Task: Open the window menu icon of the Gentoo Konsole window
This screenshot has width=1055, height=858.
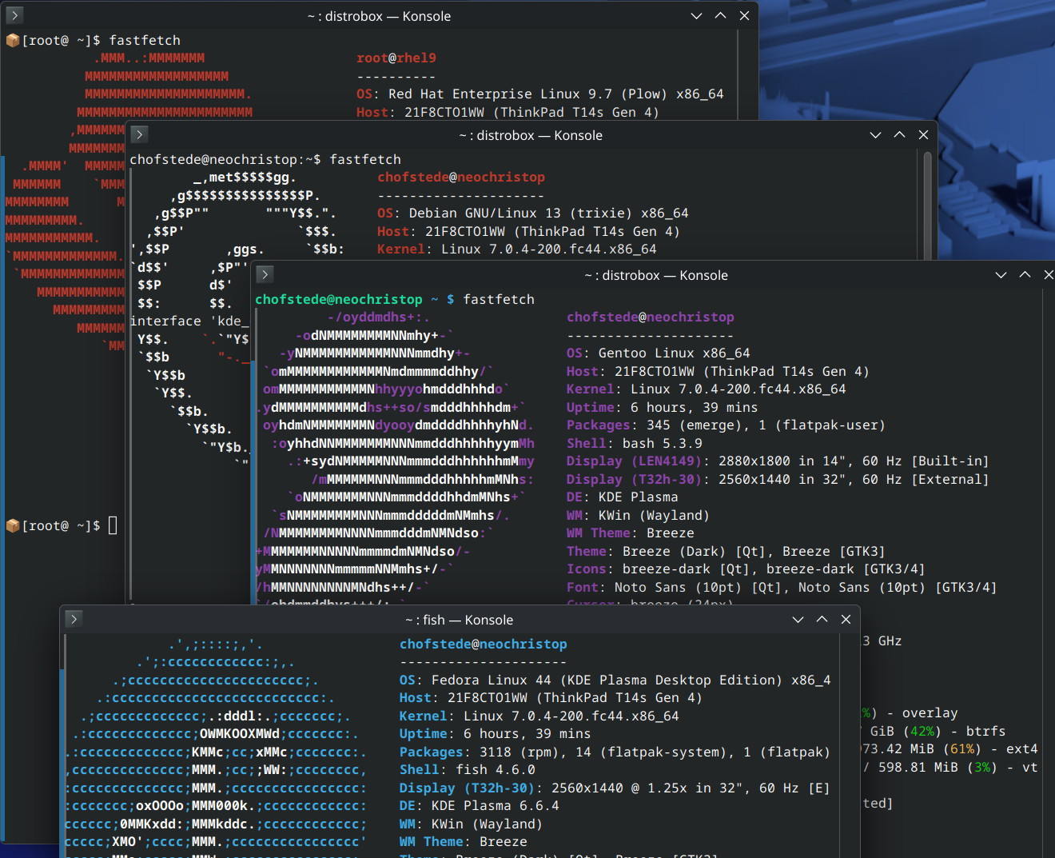Action: pos(265,274)
